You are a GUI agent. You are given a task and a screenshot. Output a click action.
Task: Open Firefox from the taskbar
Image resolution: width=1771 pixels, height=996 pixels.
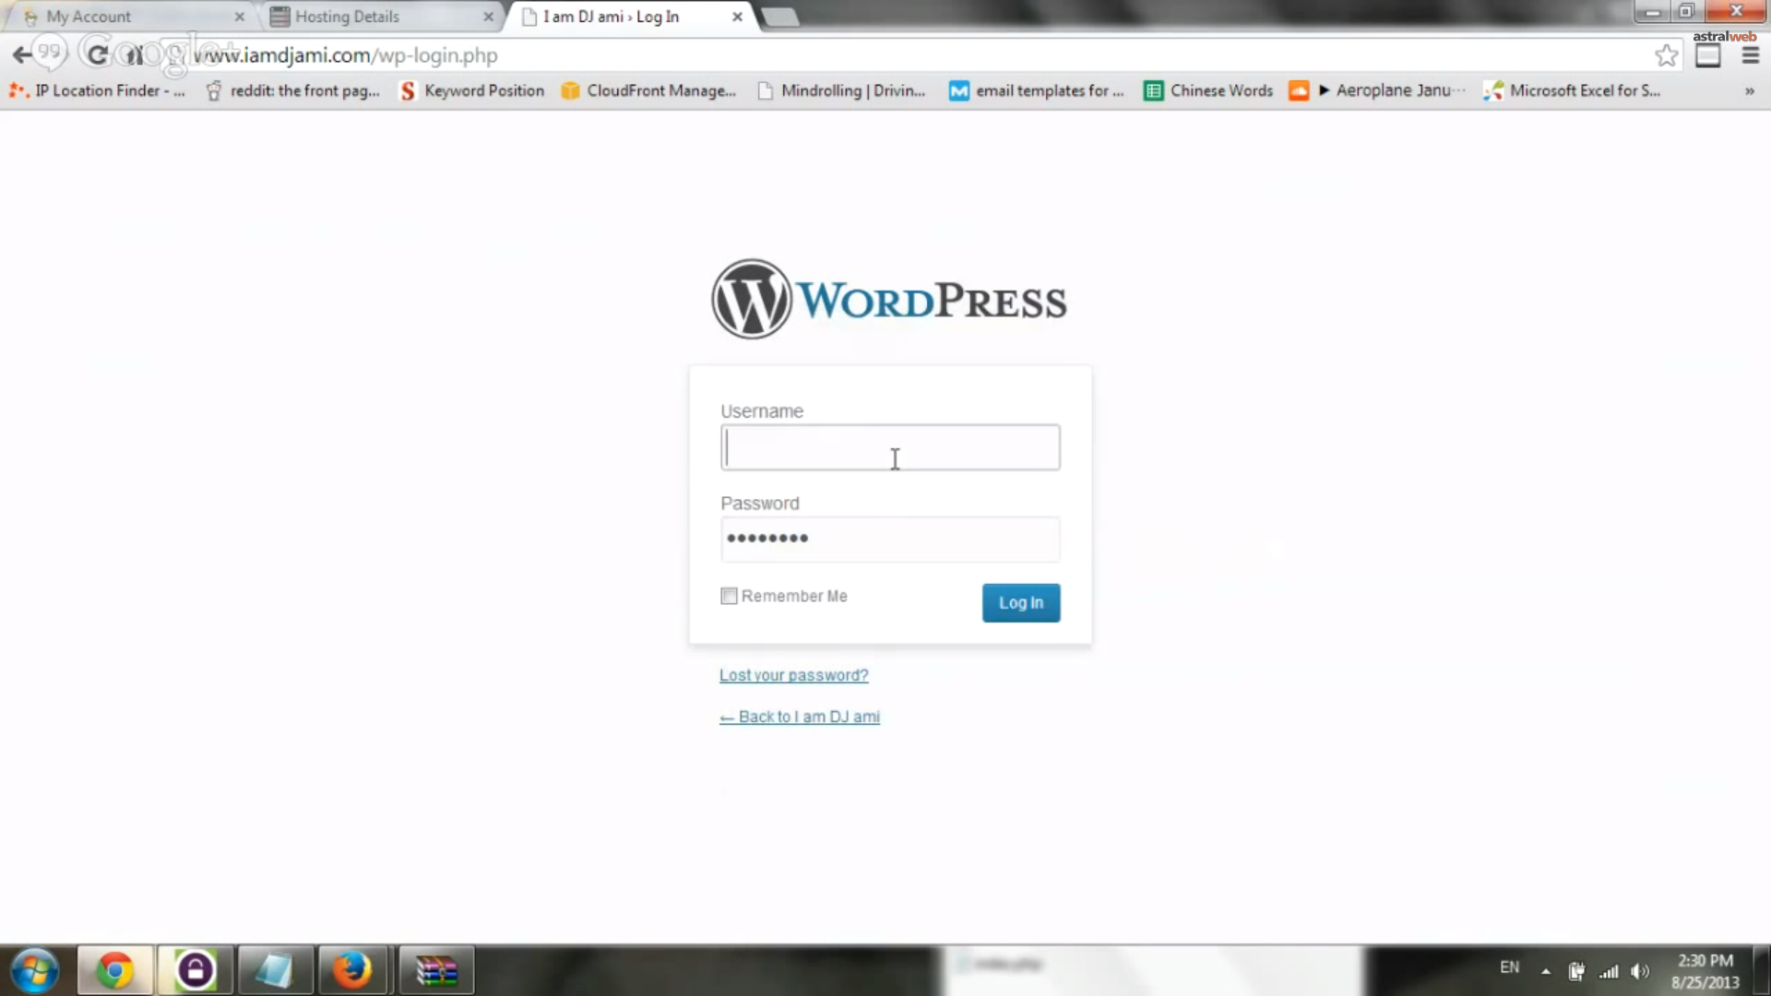coord(352,970)
